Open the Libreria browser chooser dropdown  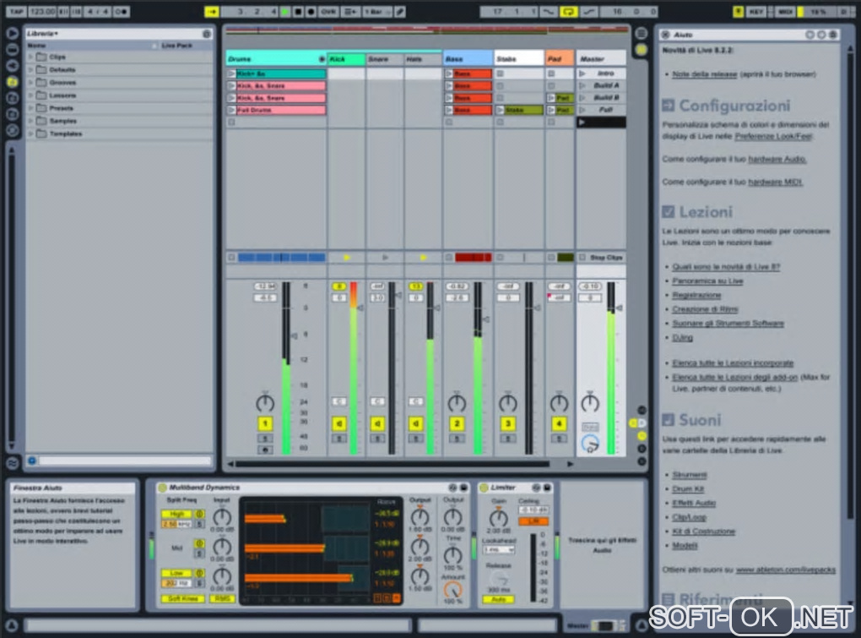(x=43, y=34)
